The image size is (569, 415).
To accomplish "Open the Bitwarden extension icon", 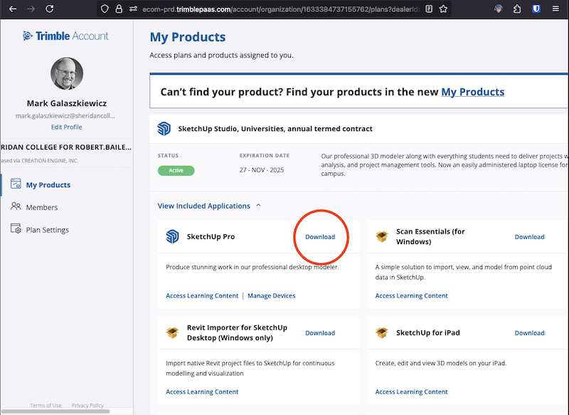I will point(535,9).
